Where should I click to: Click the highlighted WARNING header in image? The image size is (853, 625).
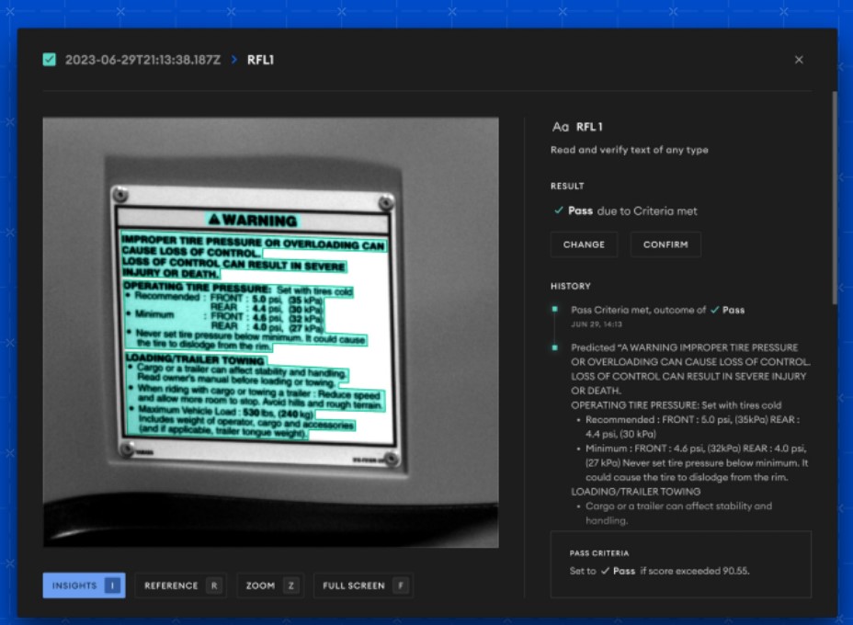[x=253, y=220]
